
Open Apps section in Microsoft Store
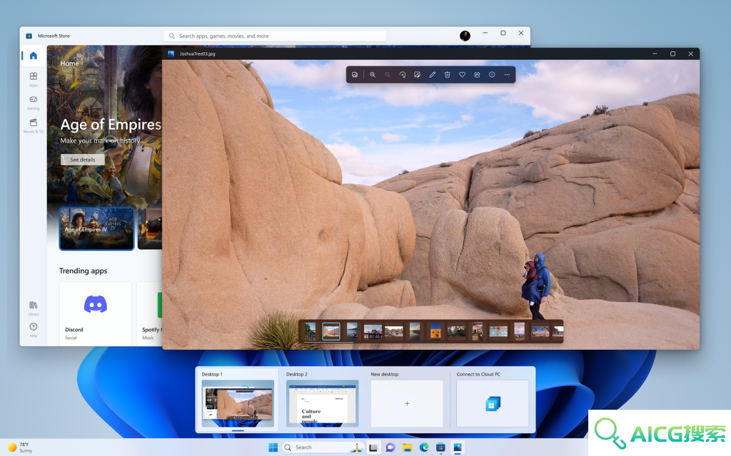click(x=33, y=79)
